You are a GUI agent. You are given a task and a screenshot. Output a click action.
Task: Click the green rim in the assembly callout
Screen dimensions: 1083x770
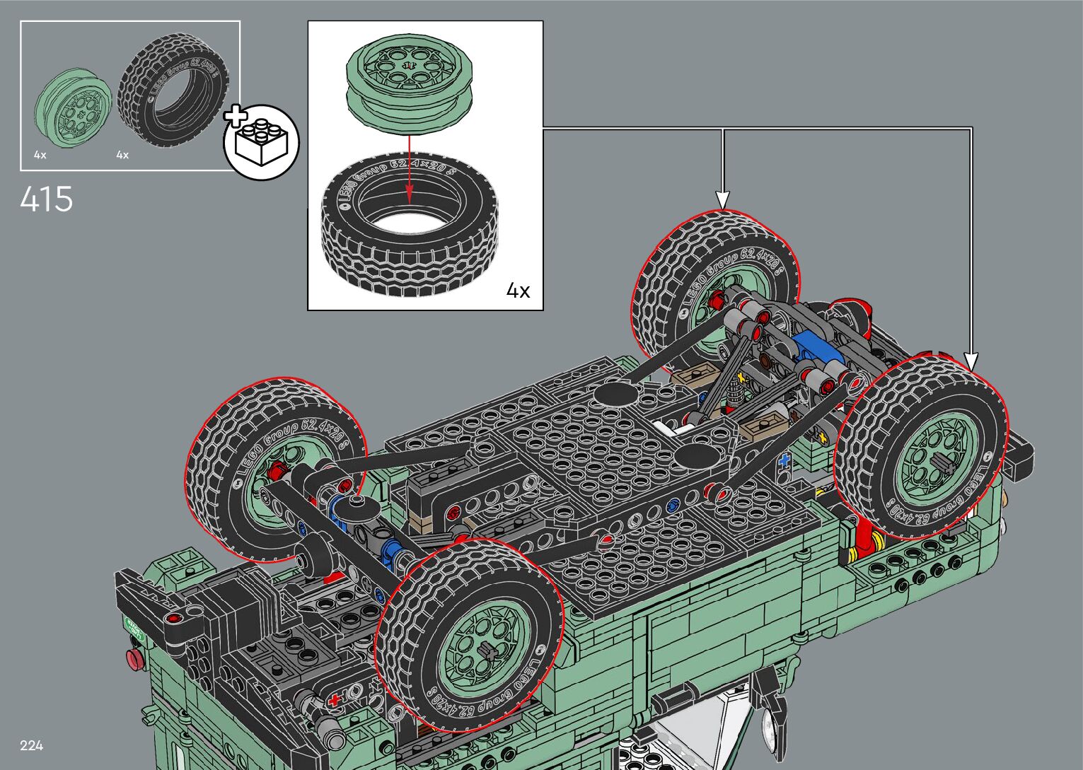pos(408,85)
